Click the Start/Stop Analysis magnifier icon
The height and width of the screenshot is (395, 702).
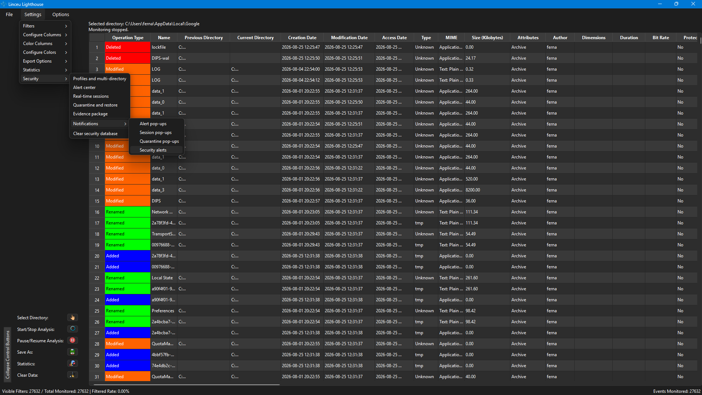[72, 329]
